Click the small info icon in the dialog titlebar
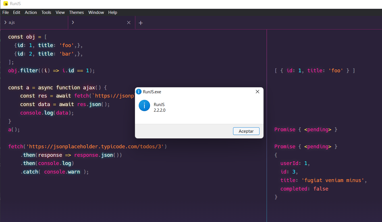This screenshot has height=222, width=382. 138,91
